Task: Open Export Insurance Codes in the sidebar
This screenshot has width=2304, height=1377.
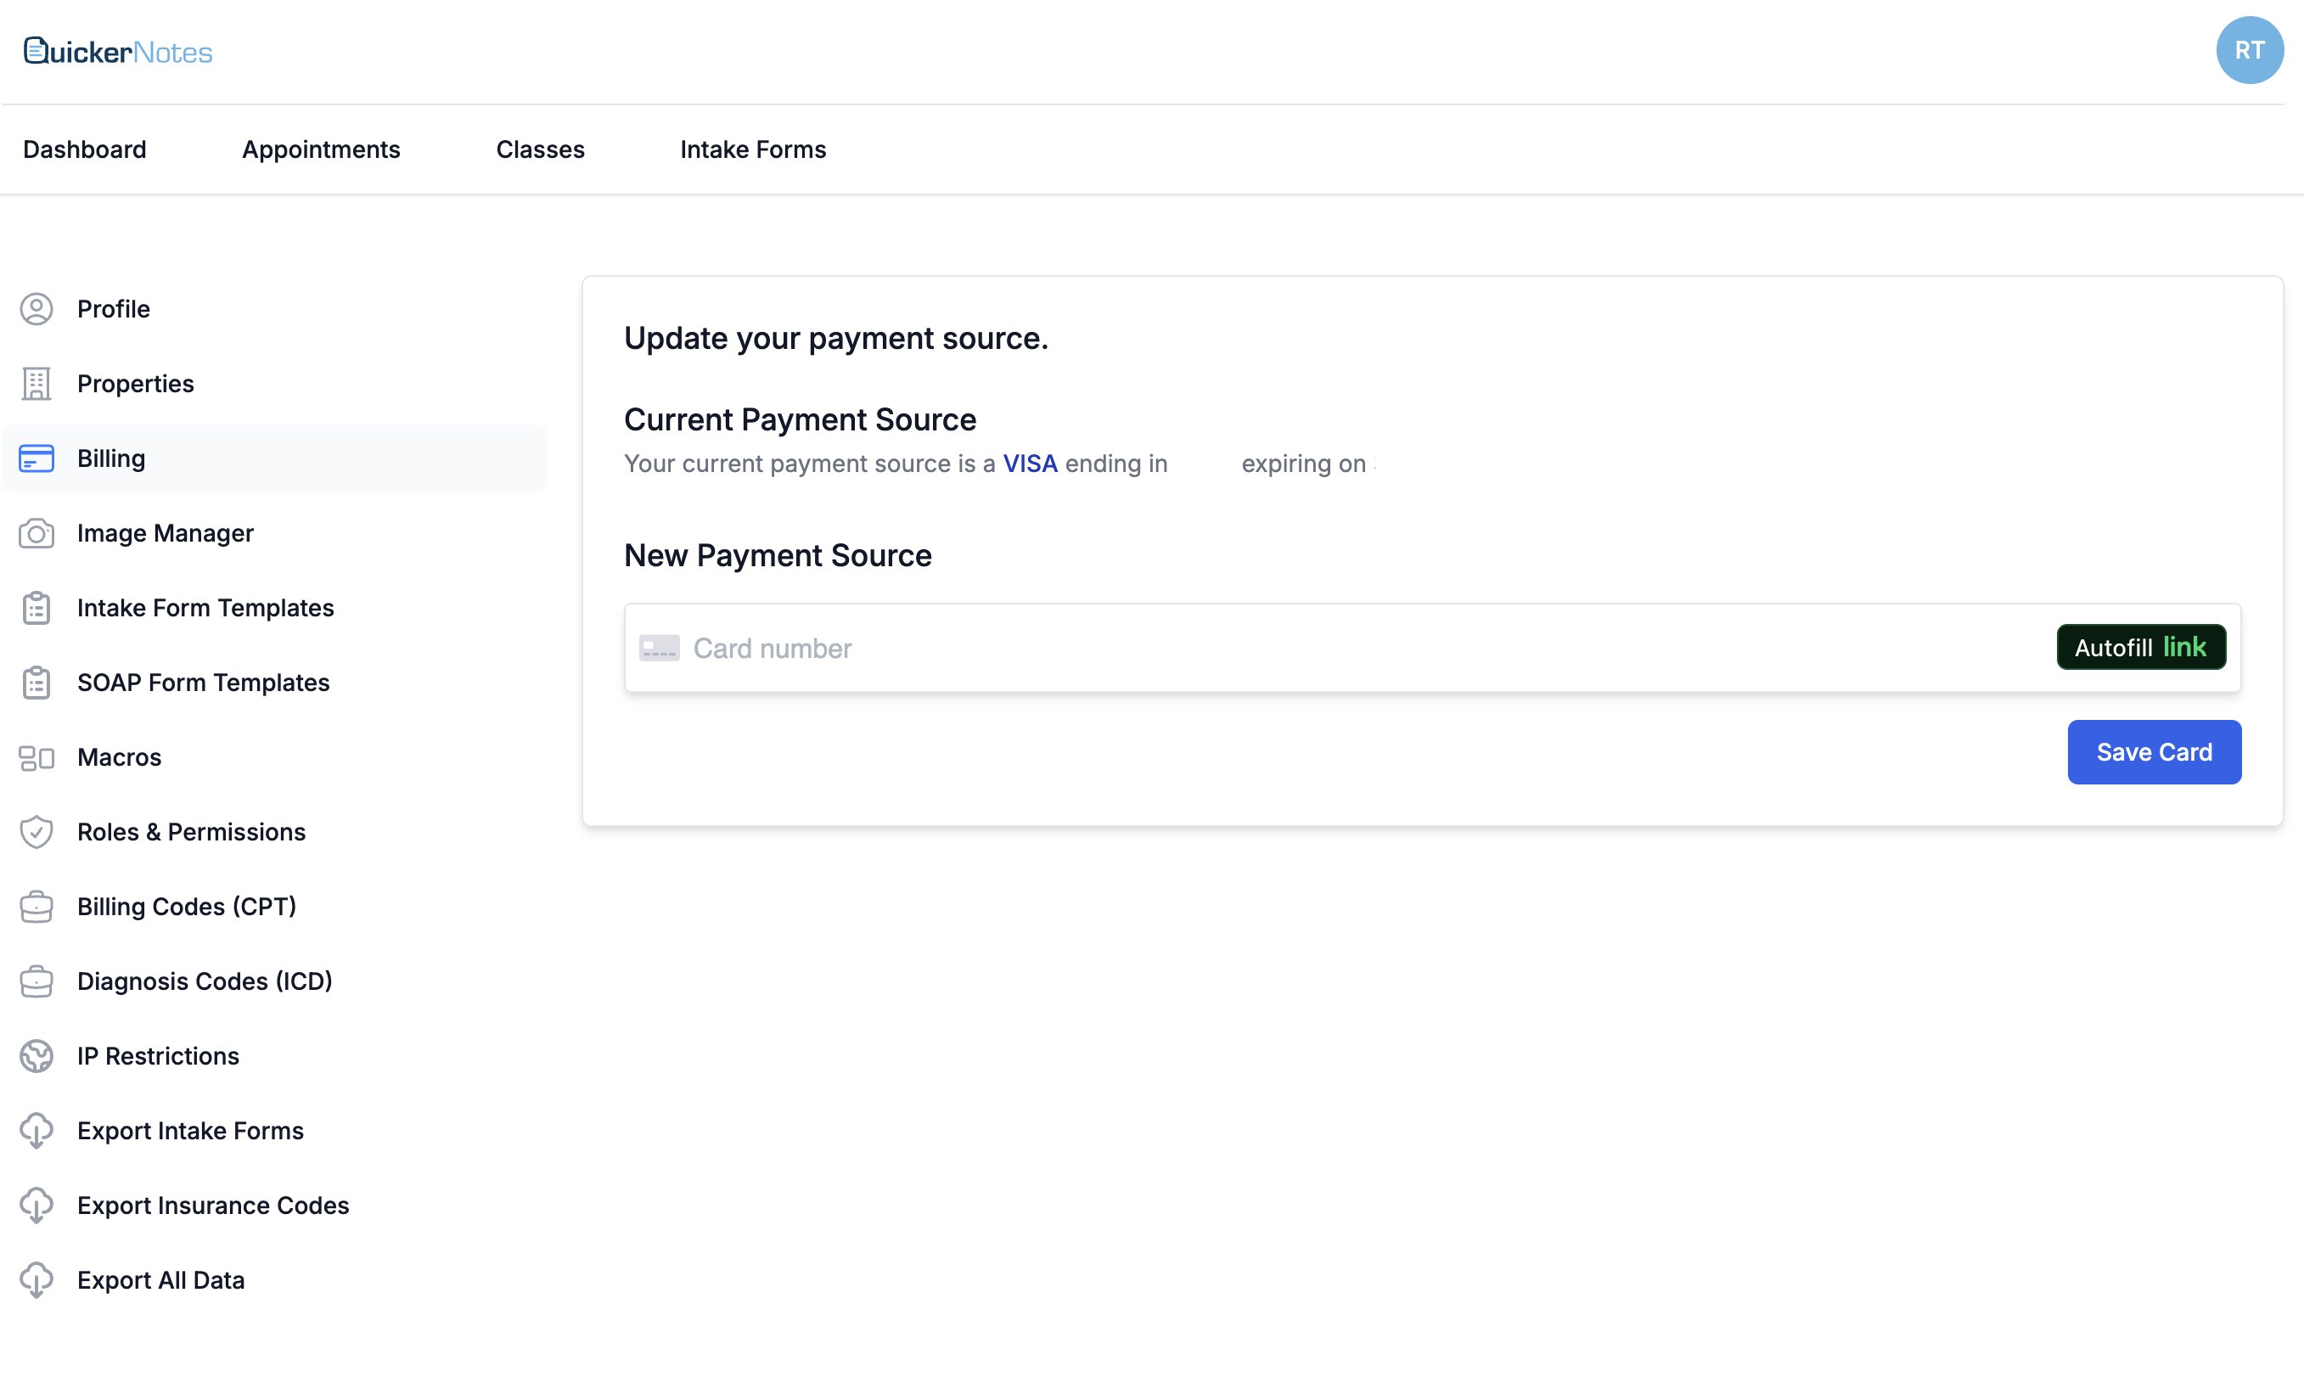Action: click(212, 1206)
